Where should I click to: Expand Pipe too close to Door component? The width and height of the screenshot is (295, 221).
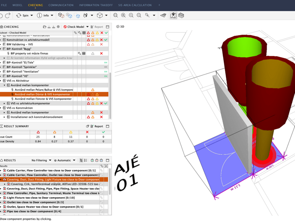1,211
